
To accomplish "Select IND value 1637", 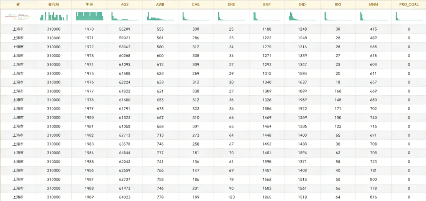I will coord(303,82).
